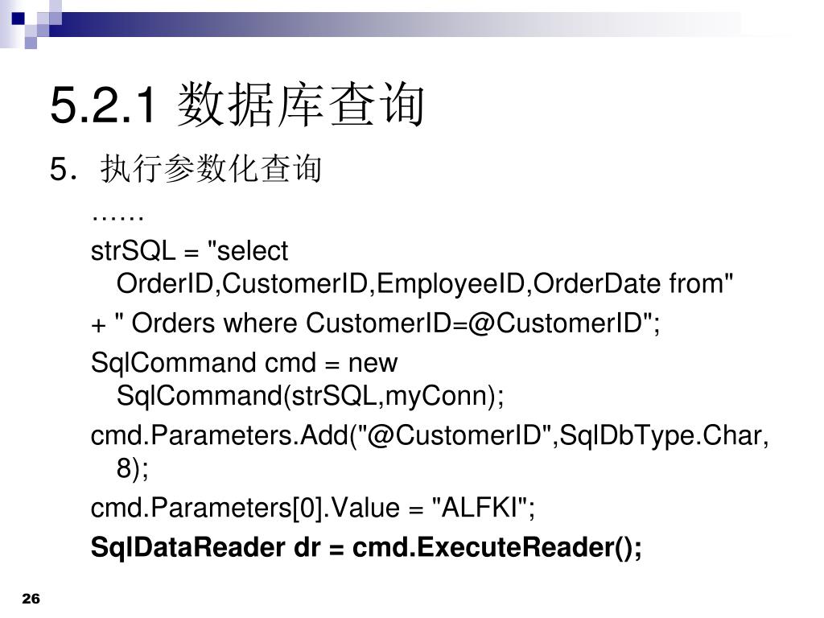Click the OrderID,CustomerID,EmployeeID,OrderDate text line
The width and height of the screenshot is (824, 618).
click(425, 284)
